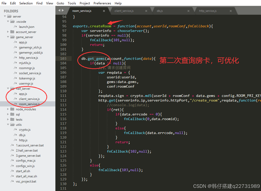This screenshot has width=261, height=191.
Task: Expand the account_server folder
Action: tap(8, 32)
